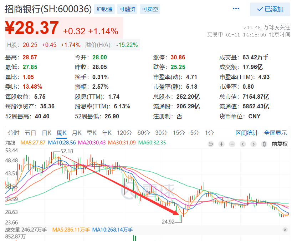The width and height of the screenshot is (302, 241).
Task: Click the 可融资 tag
Action: [x=127, y=9]
